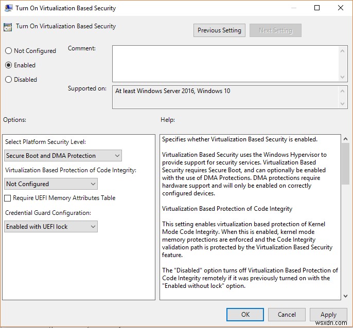Click the Supported on text field

225,97
